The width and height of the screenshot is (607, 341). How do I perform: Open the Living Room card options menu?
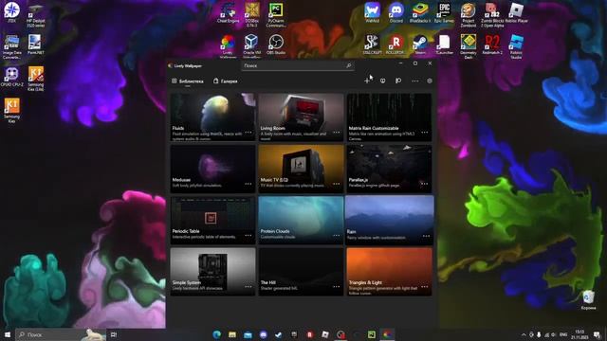pos(337,133)
